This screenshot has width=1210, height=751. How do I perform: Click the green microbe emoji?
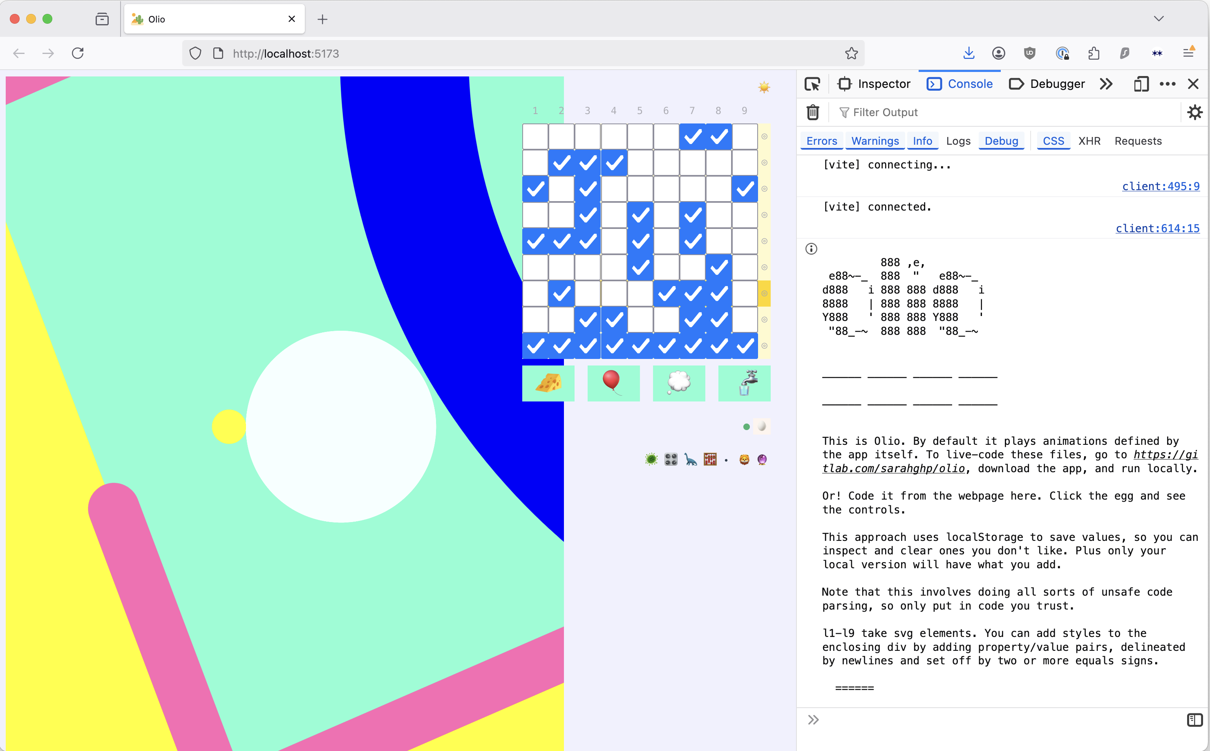pyautogui.click(x=651, y=460)
